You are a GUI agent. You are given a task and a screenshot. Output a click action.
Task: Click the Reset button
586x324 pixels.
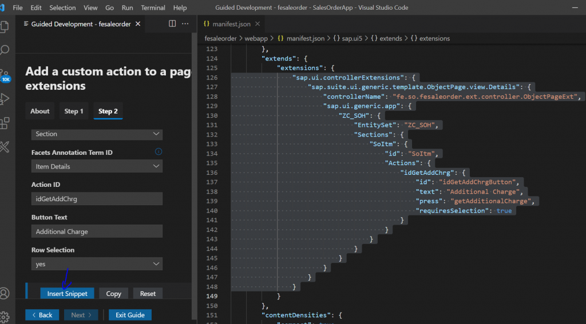pyautogui.click(x=148, y=293)
